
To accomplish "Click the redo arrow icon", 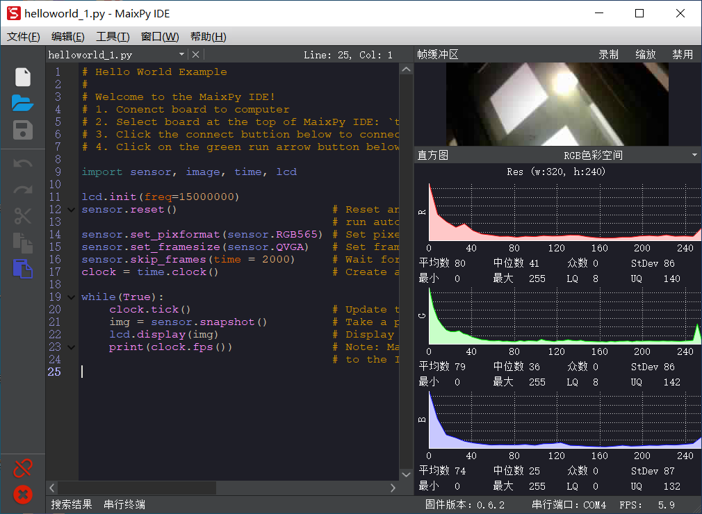I will (x=22, y=189).
